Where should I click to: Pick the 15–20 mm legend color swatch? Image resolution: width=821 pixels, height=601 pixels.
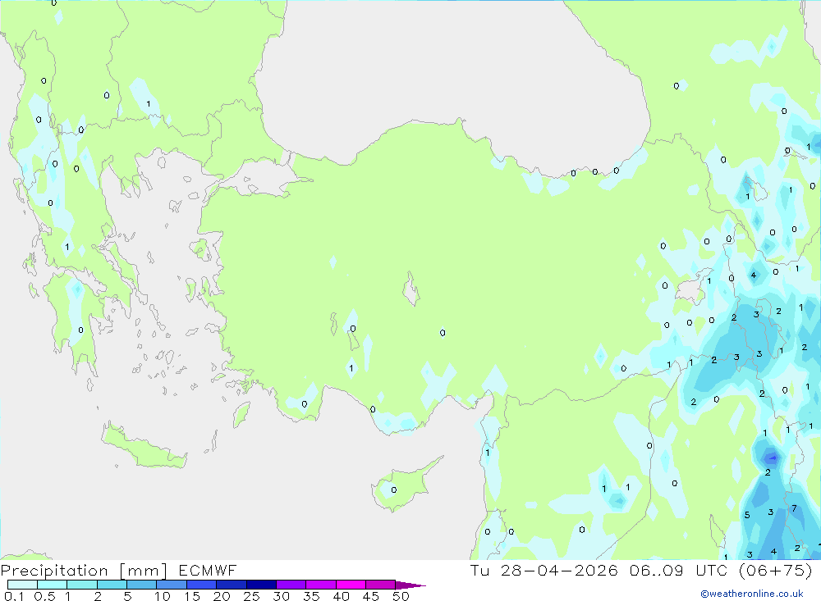202,585
